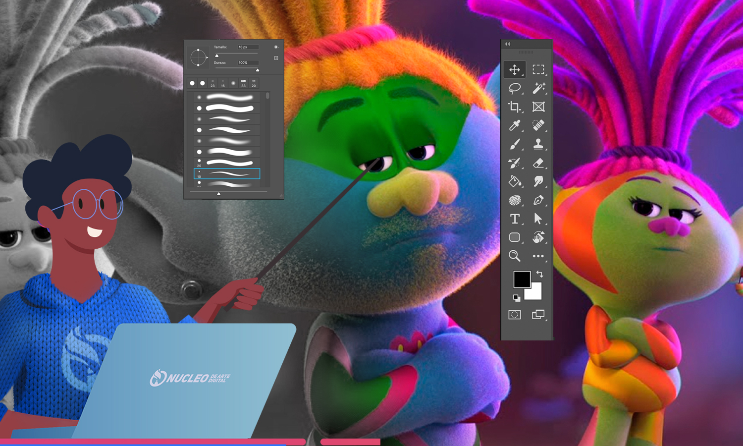This screenshot has height=446, width=743.
Task: Click the Dureza hardness slider handle
Action: [x=258, y=70]
